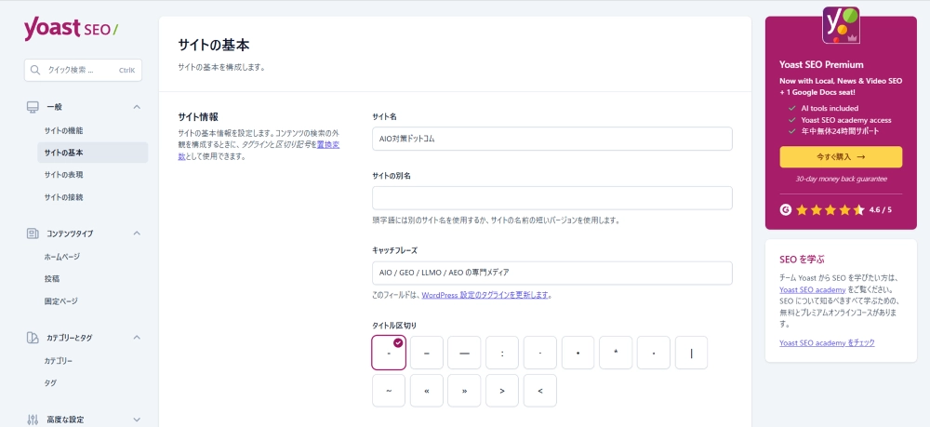Click the Yoast SEO logo
Screen dimensions: 930x427
(x=71, y=29)
